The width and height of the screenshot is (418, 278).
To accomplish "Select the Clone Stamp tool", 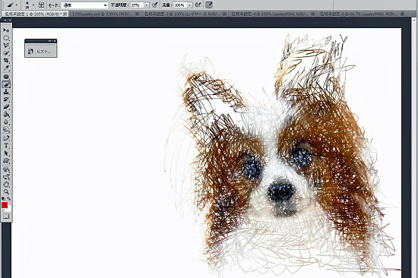I will [x=6, y=92].
